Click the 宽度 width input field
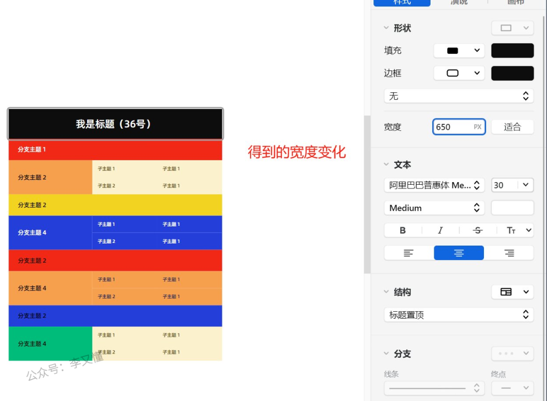Image resolution: width=547 pixels, height=401 pixels. click(x=452, y=127)
